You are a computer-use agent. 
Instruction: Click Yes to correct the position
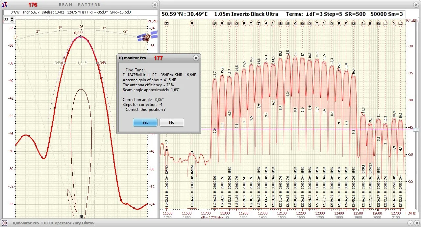tap(145, 122)
